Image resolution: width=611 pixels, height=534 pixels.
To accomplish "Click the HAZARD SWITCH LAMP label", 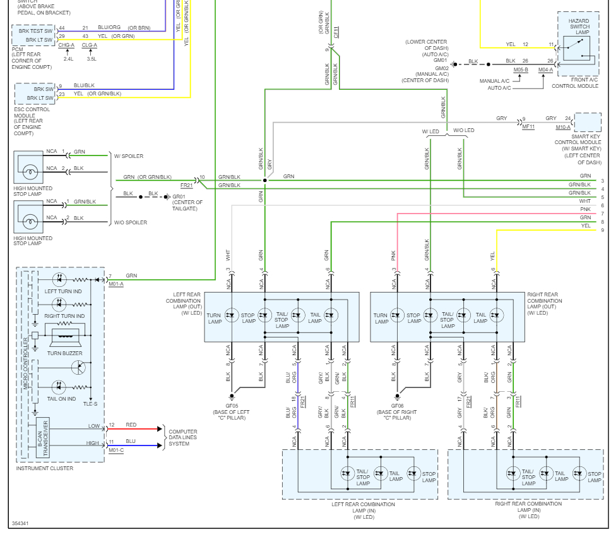I will 579,27.
